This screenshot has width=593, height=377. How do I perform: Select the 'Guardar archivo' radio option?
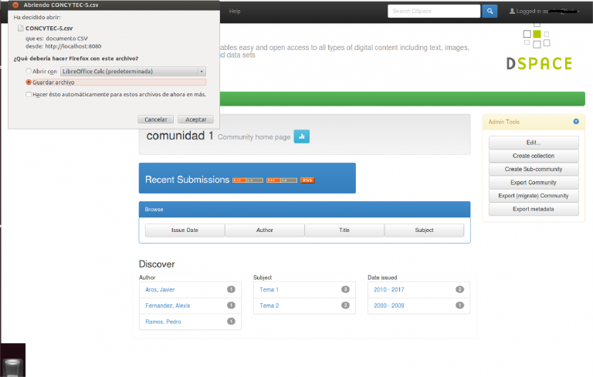[x=29, y=82]
